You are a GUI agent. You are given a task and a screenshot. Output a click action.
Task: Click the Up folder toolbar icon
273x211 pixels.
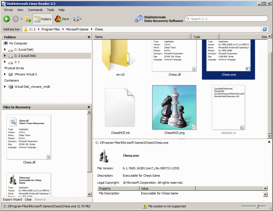[x=28, y=19]
